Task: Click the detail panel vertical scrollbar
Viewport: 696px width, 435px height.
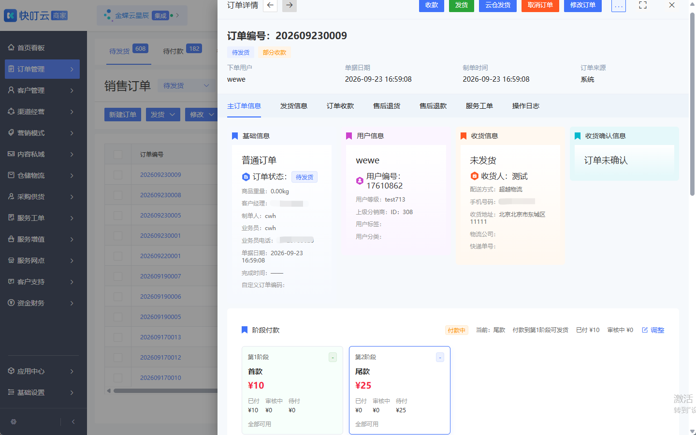Action: [692, 104]
